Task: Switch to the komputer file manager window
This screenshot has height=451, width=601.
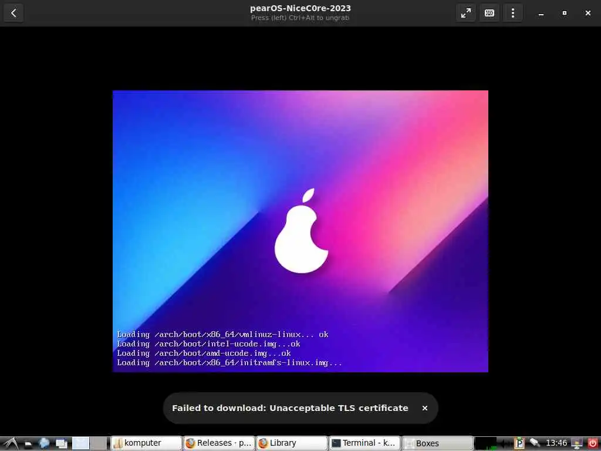Action: [x=146, y=443]
